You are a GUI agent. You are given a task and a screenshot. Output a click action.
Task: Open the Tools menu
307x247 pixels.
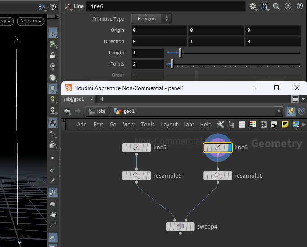click(x=148, y=125)
